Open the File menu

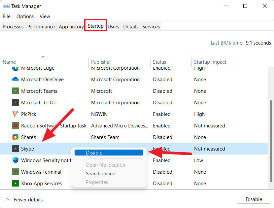pyautogui.click(x=7, y=17)
